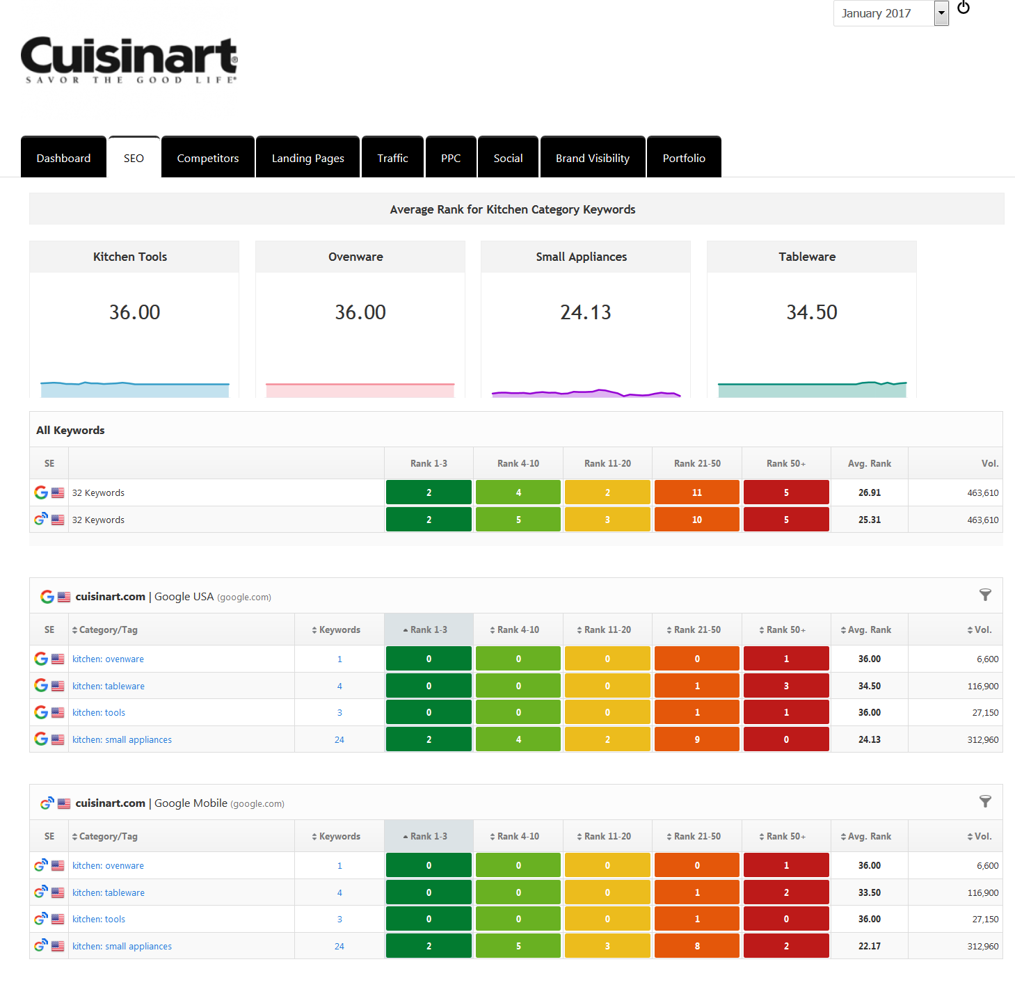The width and height of the screenshot is (1015, 987).
Task: Click filter funnel icon in Google USA panel
Action: 985,595
